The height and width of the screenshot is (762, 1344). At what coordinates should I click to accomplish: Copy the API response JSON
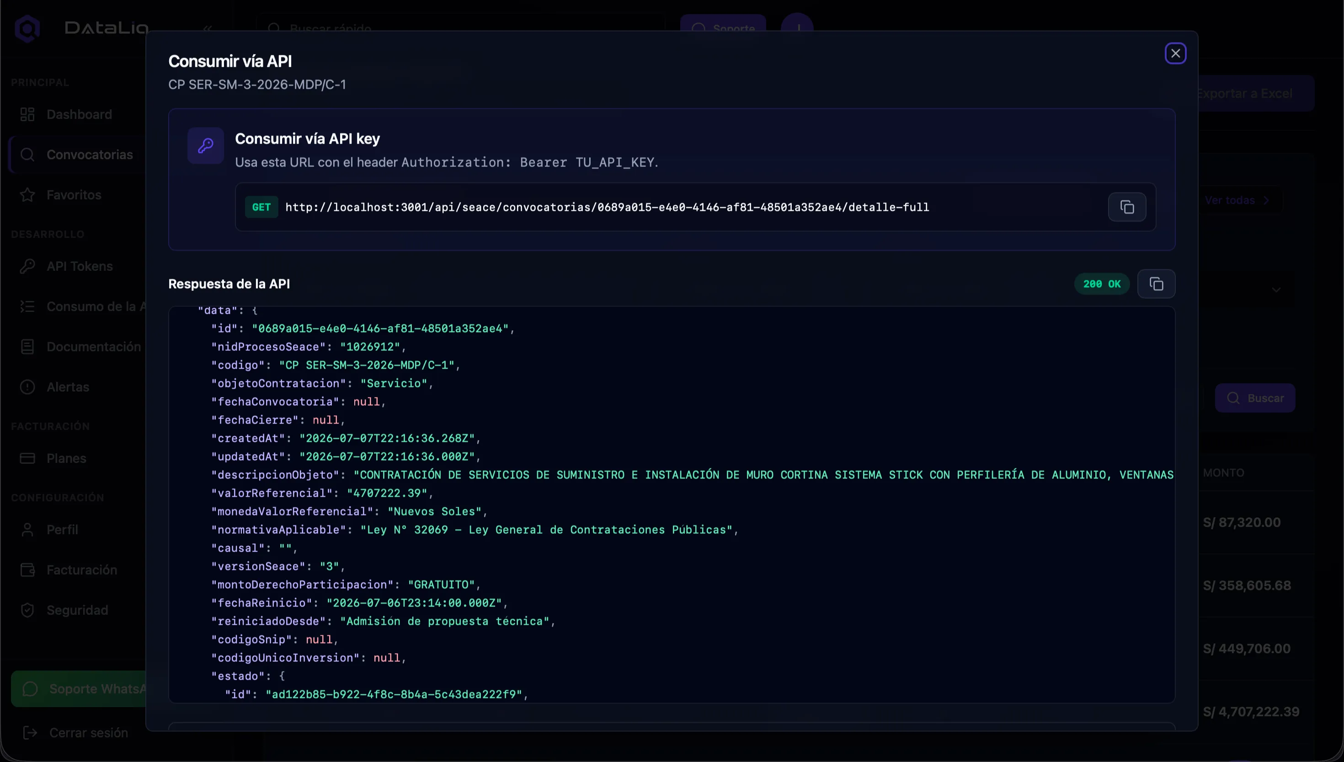click(1156, 284)
